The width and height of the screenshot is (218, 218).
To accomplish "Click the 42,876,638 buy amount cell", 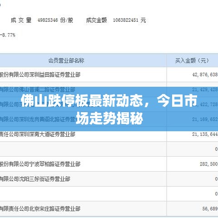I will pyautogui.click(x=205, y=74).
